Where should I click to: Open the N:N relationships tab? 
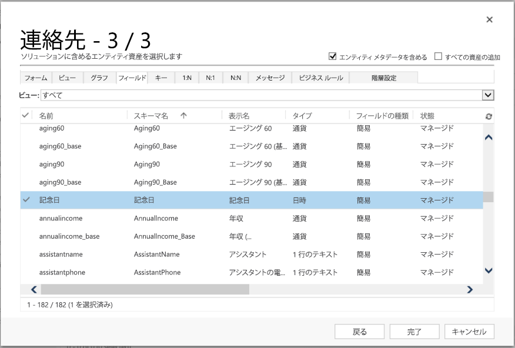236,78
